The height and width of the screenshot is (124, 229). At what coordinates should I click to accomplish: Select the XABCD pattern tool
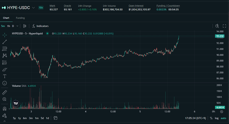click(4, 56)
